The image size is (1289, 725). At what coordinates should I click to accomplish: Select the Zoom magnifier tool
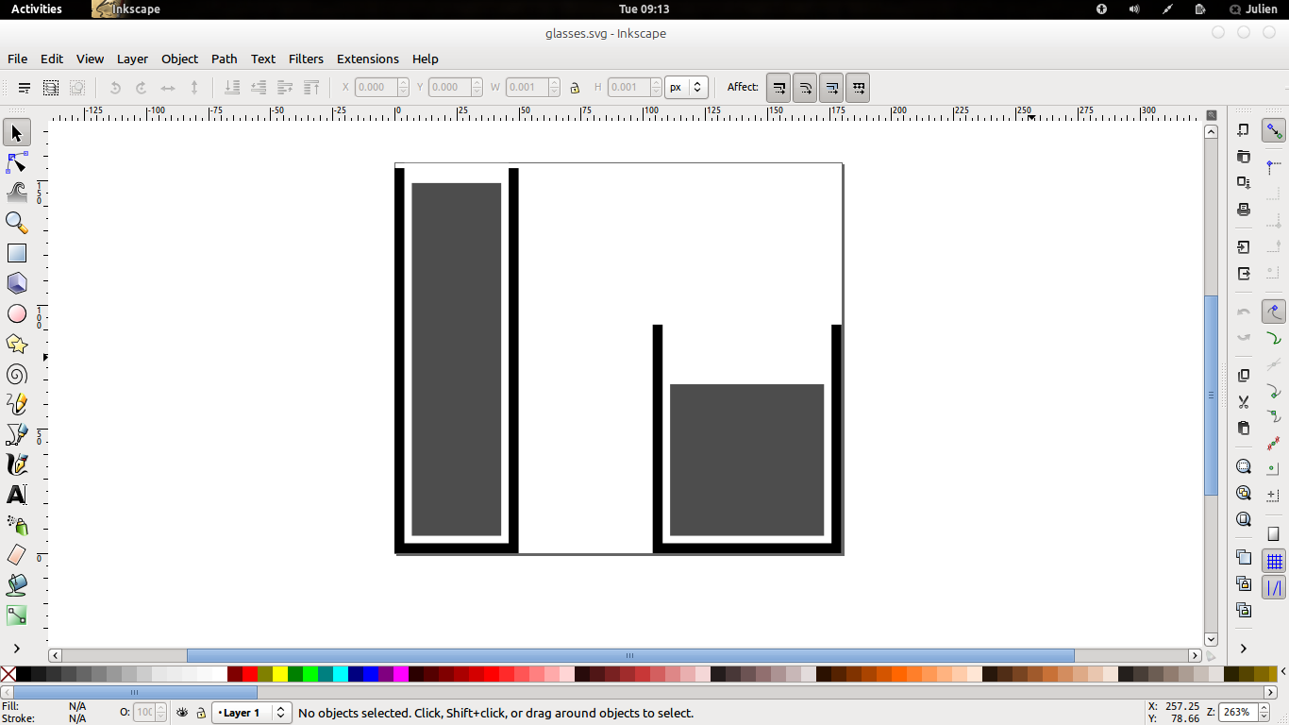[x=17, y=224]
